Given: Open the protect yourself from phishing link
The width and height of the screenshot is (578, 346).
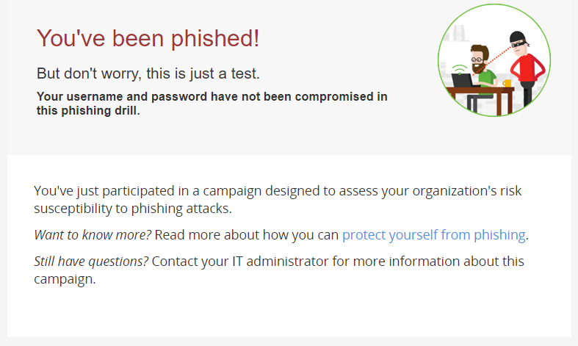Looking at the screenshot, I should [433, 235].
